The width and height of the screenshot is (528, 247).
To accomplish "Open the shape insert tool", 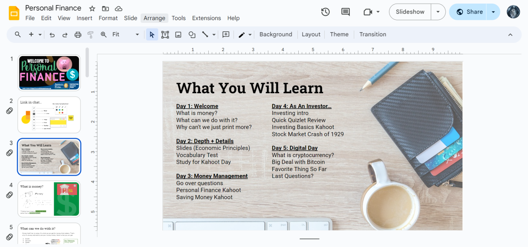I will pyautogui.click(x=192, y=35).
